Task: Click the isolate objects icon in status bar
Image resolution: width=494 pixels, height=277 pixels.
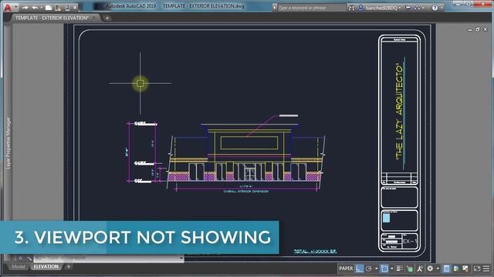Action: [x=456, y=269]
